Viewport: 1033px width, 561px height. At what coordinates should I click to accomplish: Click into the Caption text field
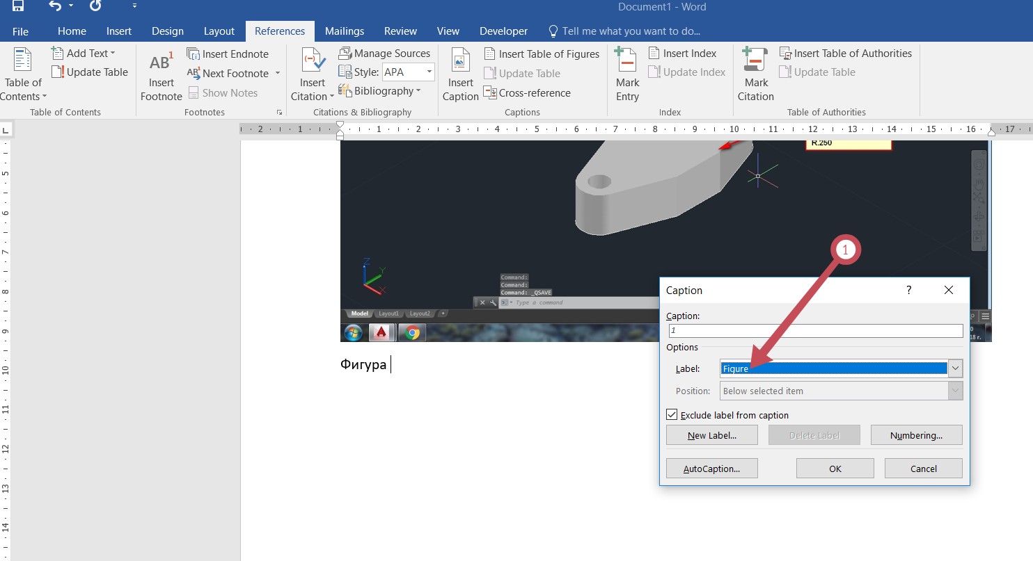point(815,332)
